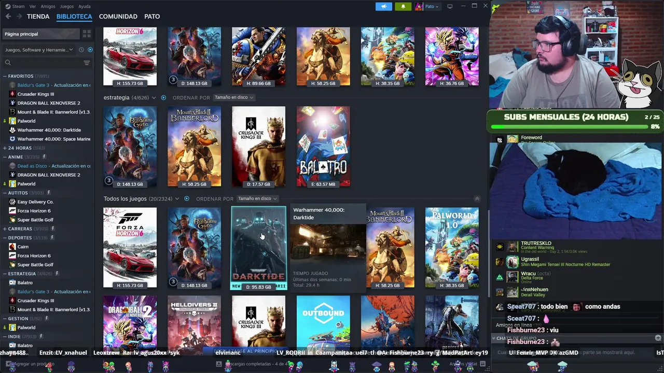Click the Warhammer 40,000: Space Marine sidebar icon

coord(12,139)
